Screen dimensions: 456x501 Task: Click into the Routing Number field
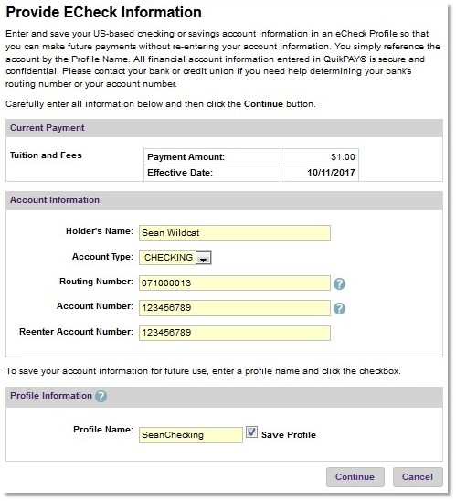(235, 283)
